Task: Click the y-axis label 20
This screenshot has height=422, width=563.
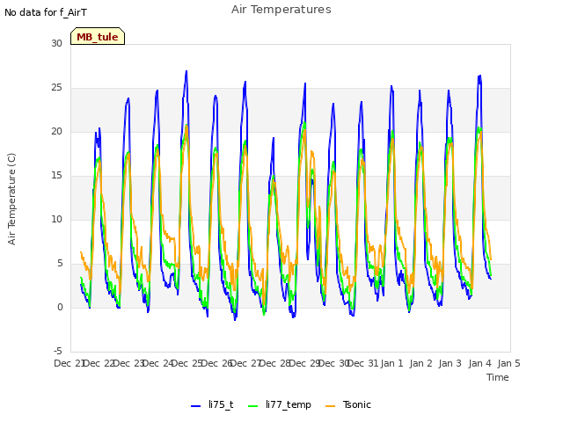Action: 56,132
